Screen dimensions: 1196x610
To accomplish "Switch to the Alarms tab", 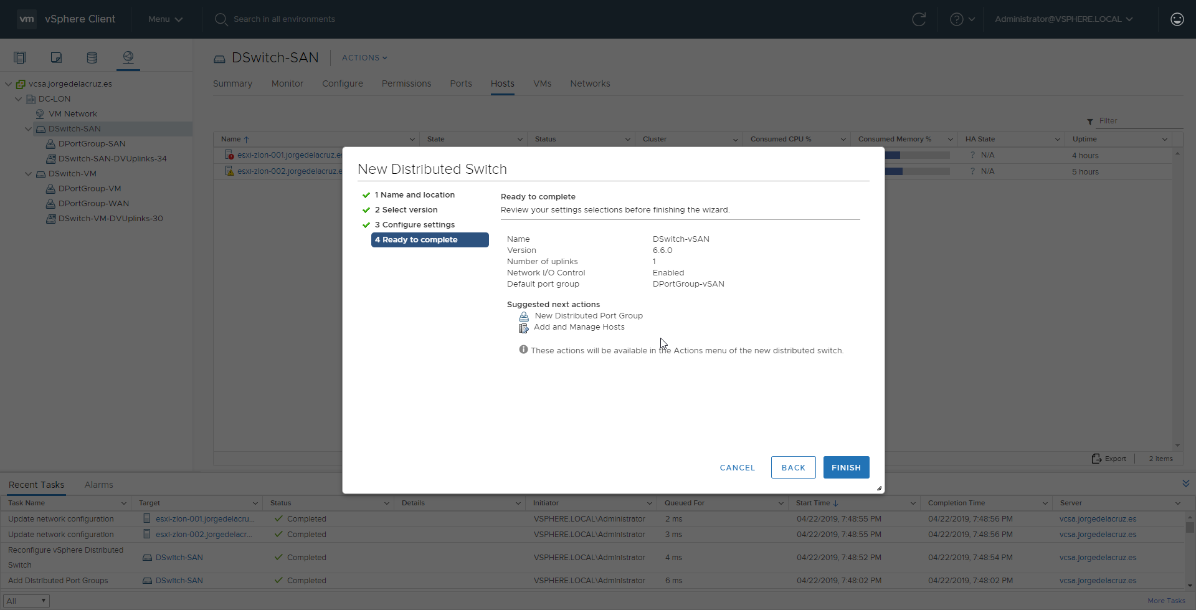I will pos(99,485).
